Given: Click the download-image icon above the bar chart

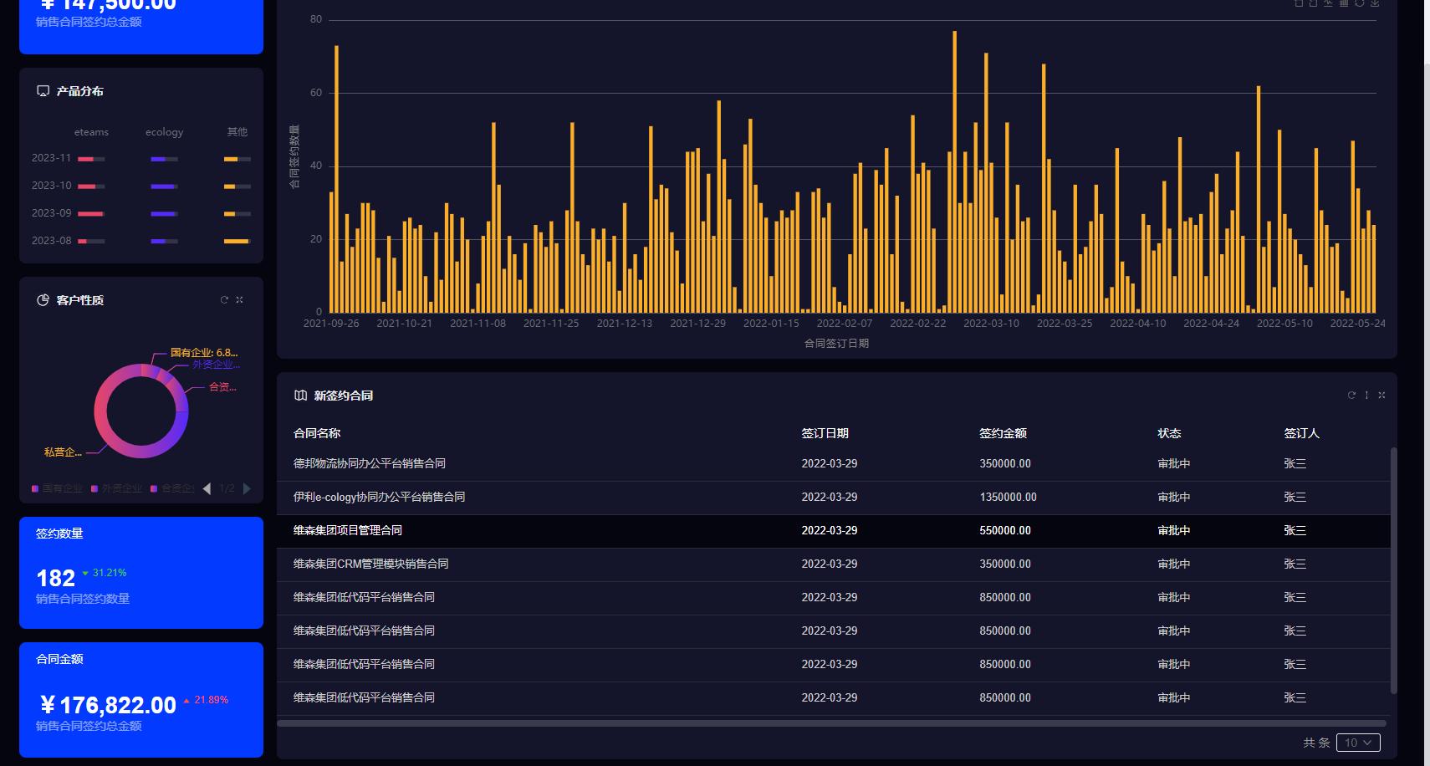Looking at the screenshot, I should pyautogui.click(x=1375, y=3).
